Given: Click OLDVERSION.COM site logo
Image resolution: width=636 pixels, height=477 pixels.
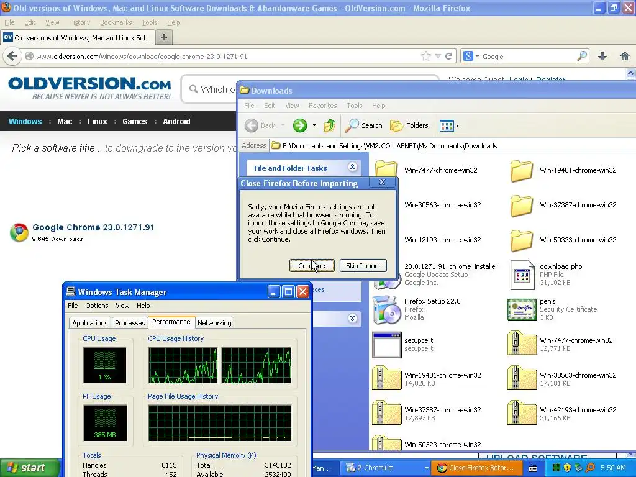Looking at the screenshot, I should tap(89, 88).
